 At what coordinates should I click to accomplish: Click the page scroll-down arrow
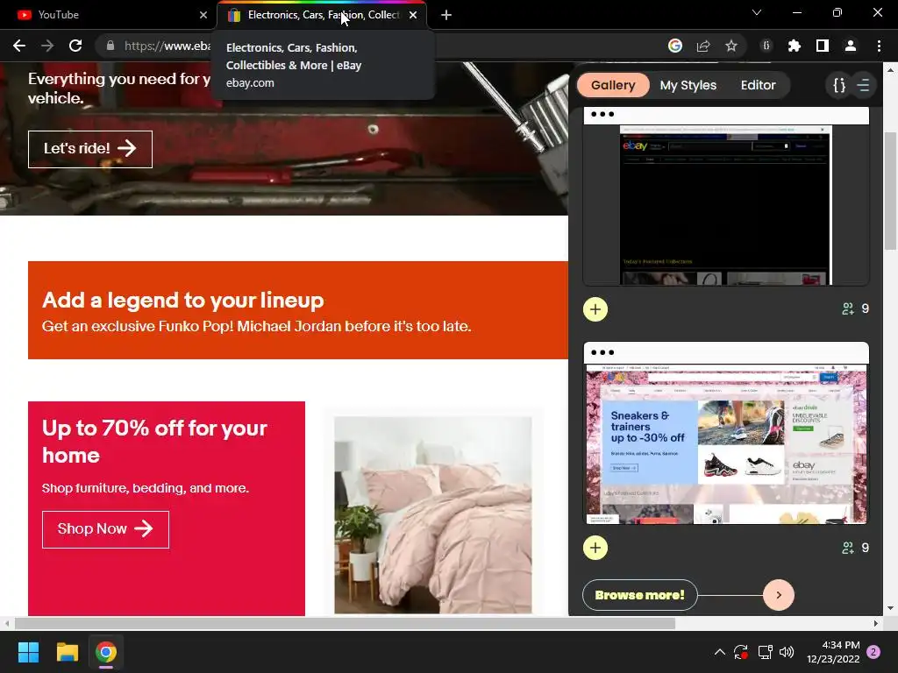[890, 608]
